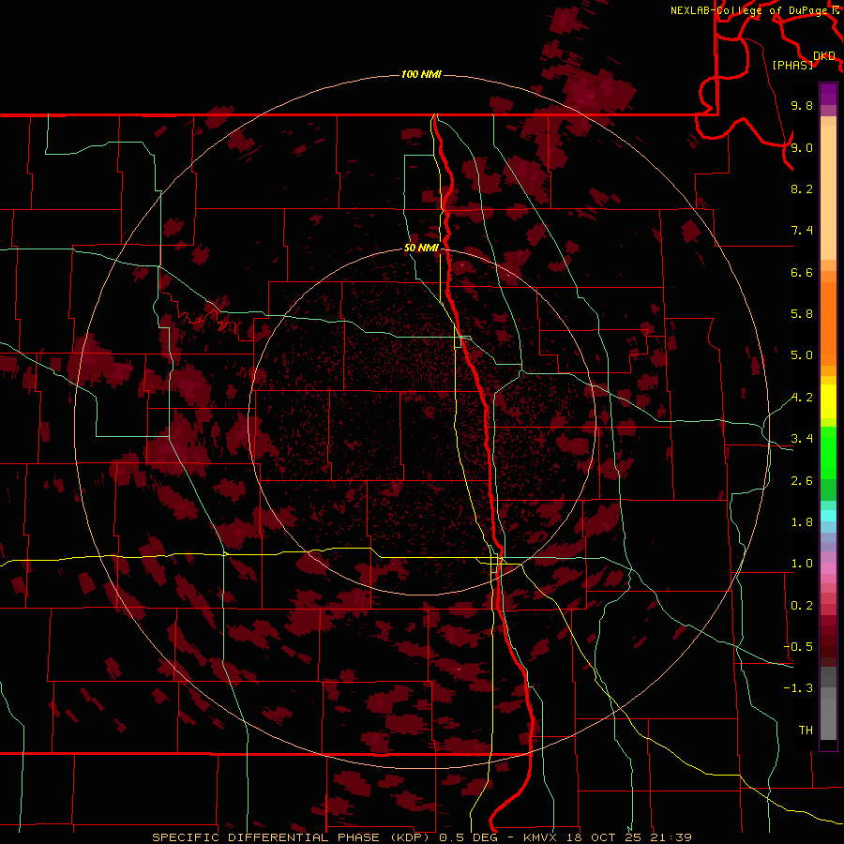844x844 pixels.
Task: Click the NEXLAB-College of DuPage credit text
Action: [x=750, y=10]
